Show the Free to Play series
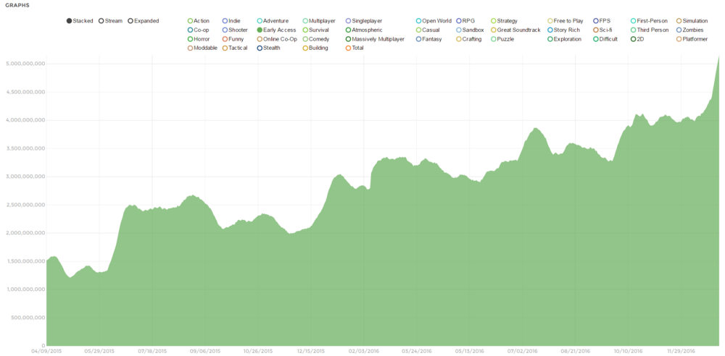 coord(565,21)
